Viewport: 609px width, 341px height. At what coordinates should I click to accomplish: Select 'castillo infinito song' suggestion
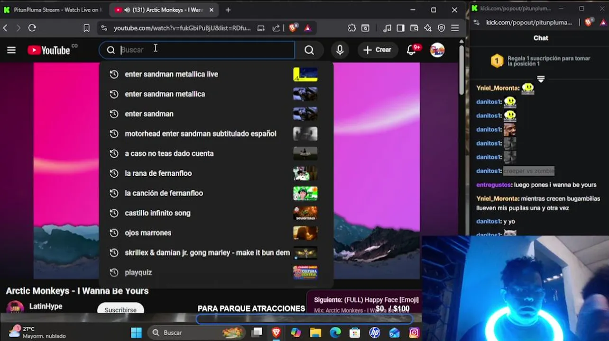[216, 214]
